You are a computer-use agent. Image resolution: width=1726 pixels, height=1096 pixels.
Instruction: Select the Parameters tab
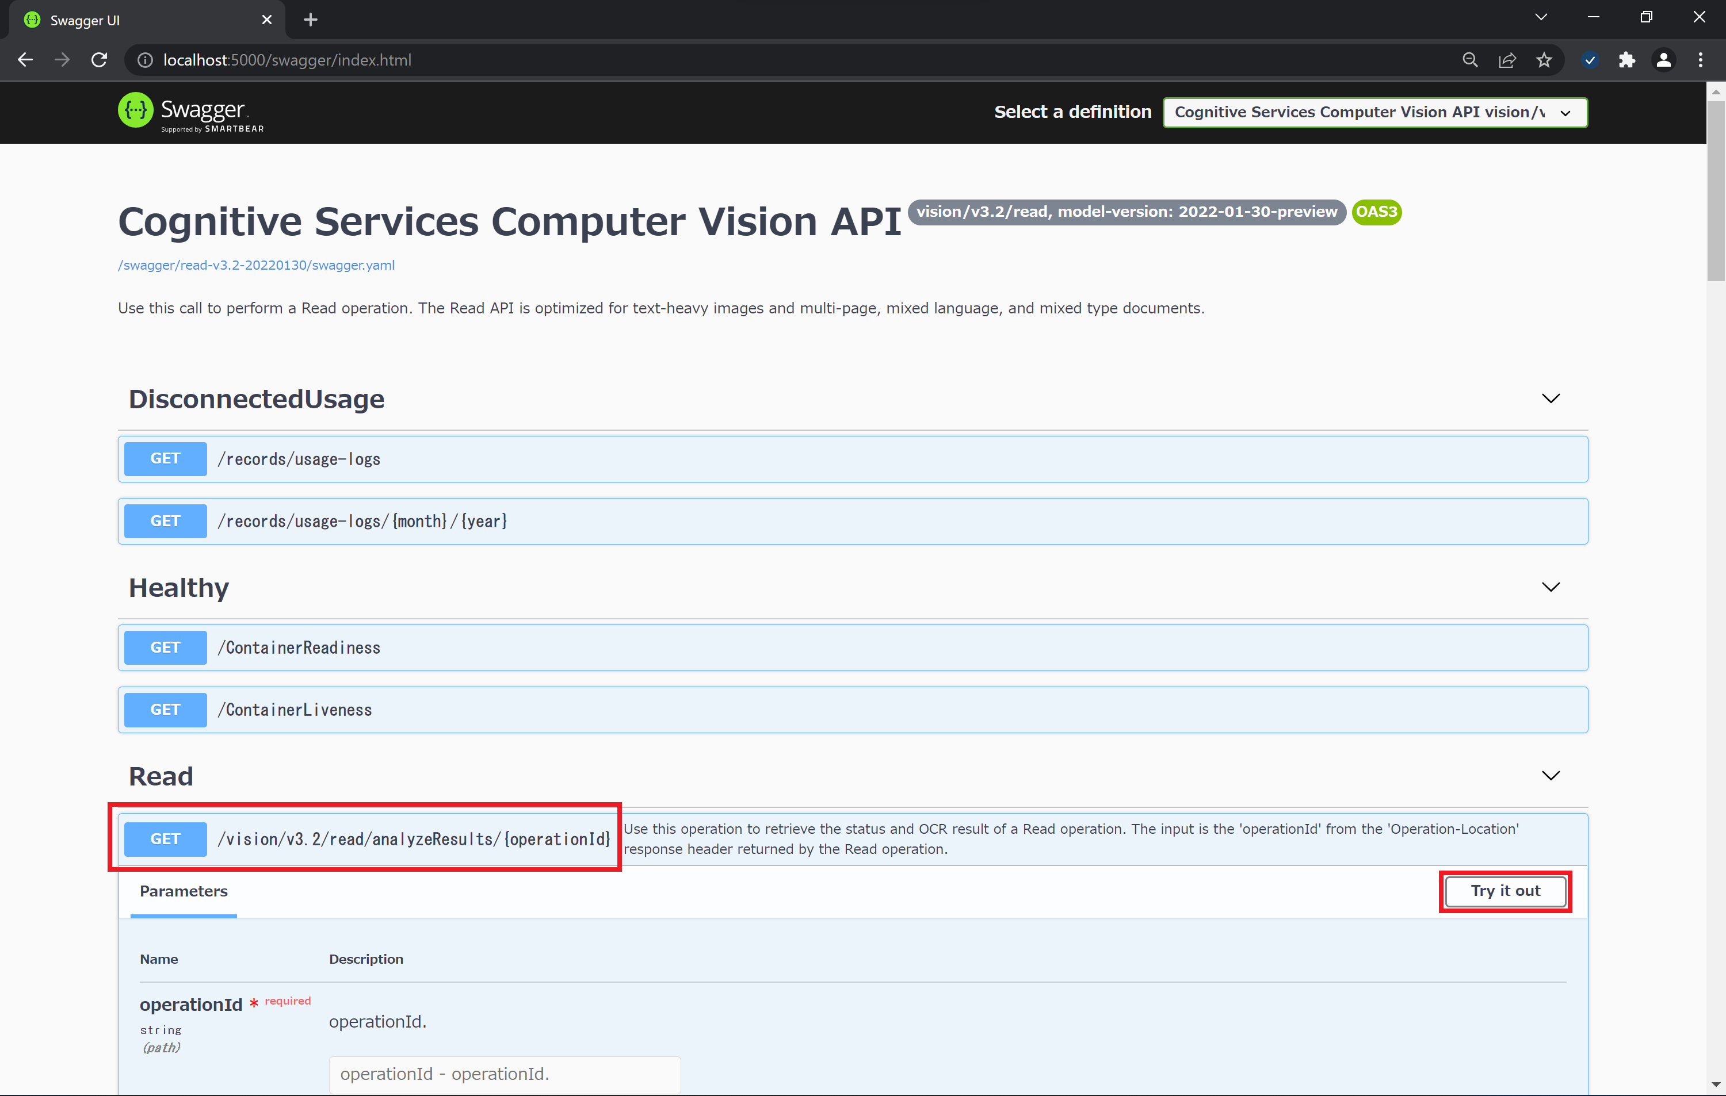click(184, 891)
